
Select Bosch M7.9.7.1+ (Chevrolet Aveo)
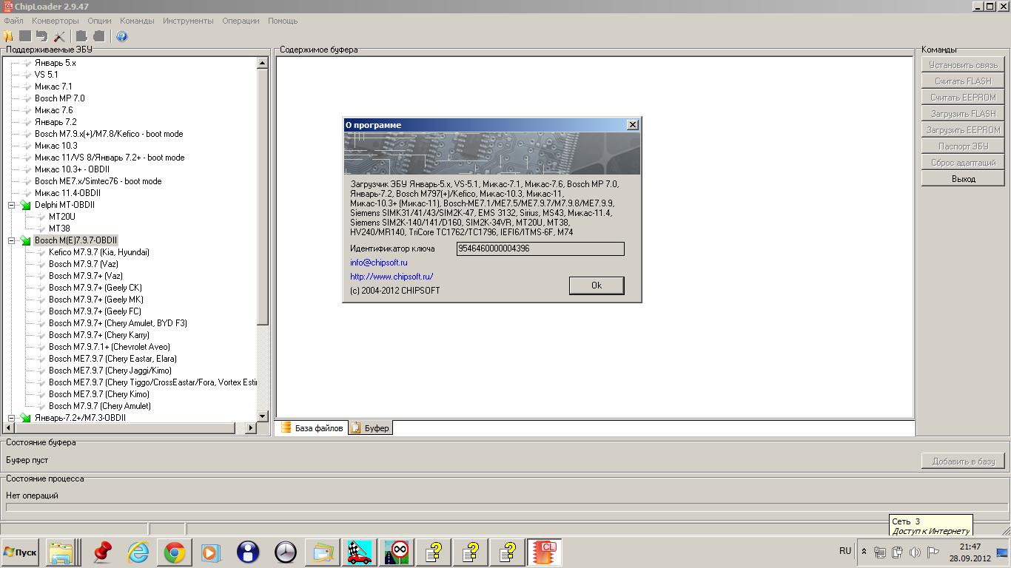click(110, 347)
